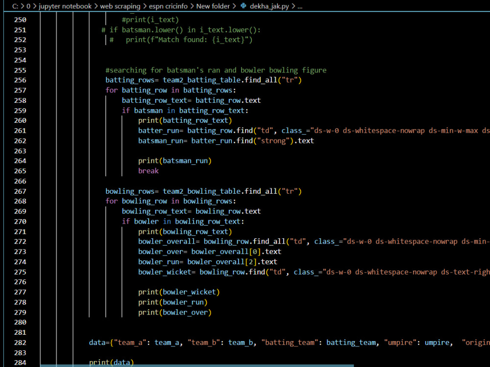Click 'for batting_row in batting_rows' line
Viewport: 490px width, 367px height.
171,90
